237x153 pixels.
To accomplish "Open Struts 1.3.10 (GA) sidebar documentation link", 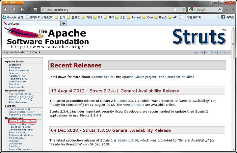I will [x=20, y=99].
